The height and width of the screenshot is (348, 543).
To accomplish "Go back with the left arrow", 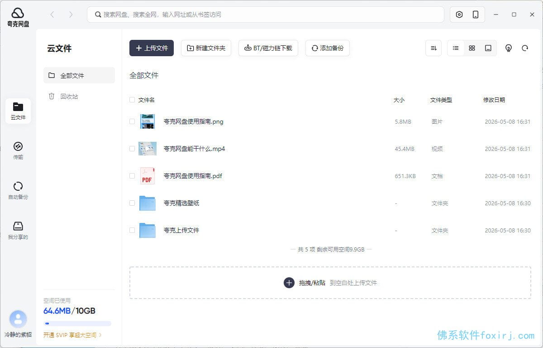I will (x=52, y=14).
